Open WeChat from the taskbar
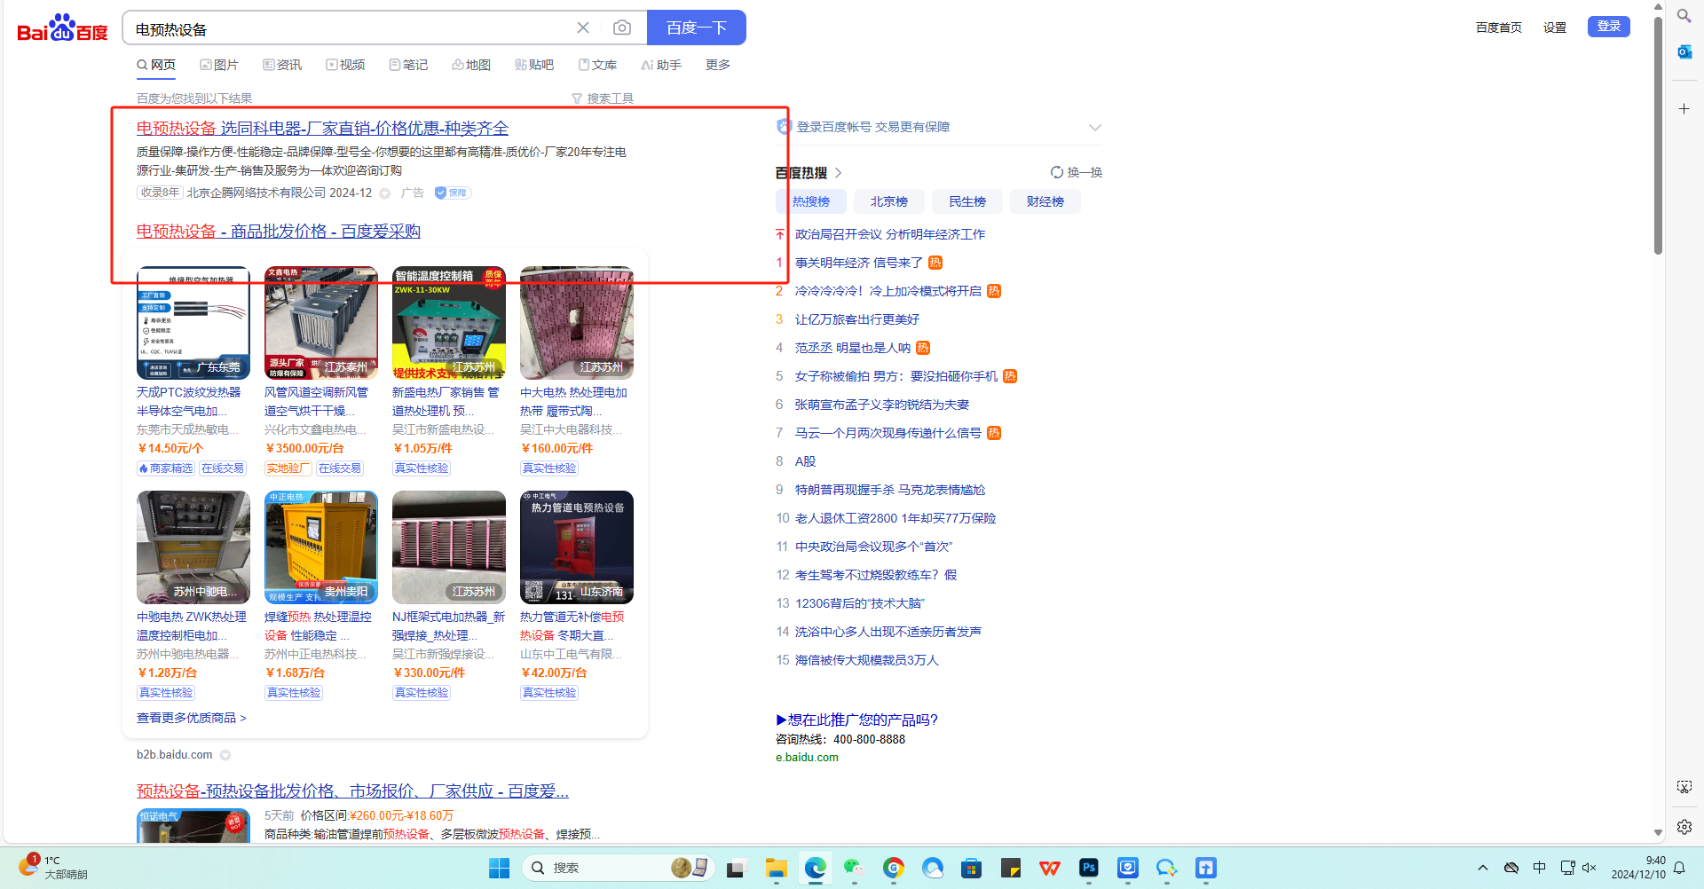 point(854,868)
